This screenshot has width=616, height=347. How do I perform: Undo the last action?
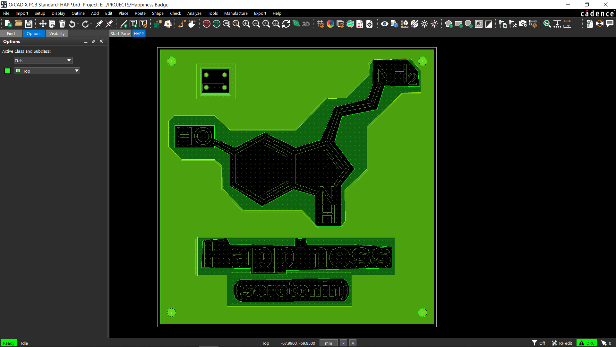72,24
